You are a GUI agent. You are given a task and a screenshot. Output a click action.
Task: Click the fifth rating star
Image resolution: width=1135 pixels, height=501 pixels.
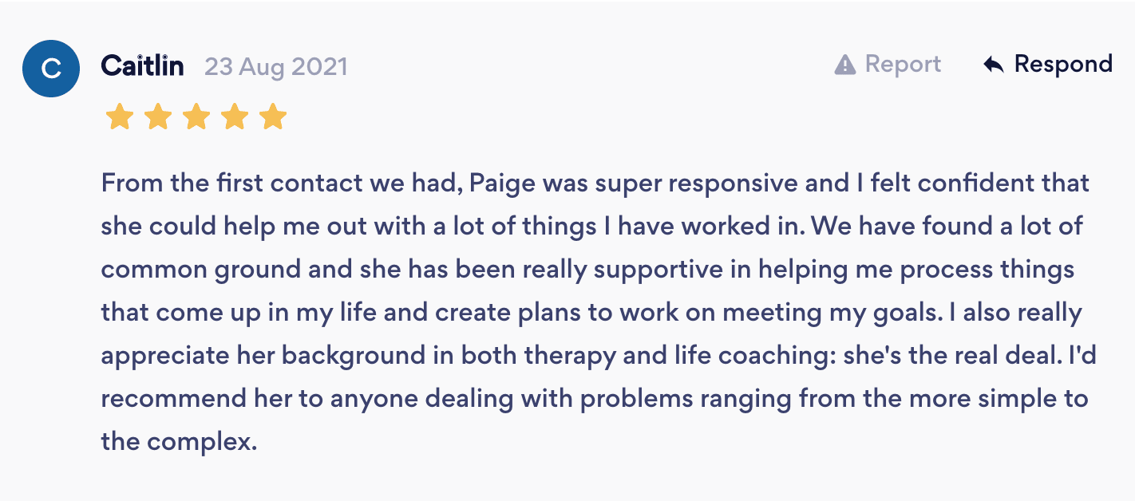(273, 117)
